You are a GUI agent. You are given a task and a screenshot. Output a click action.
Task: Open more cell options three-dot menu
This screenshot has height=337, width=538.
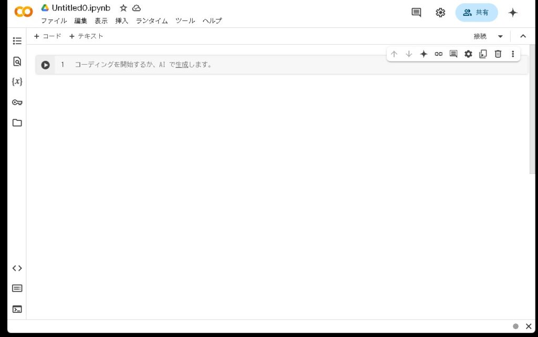(513, 54)
